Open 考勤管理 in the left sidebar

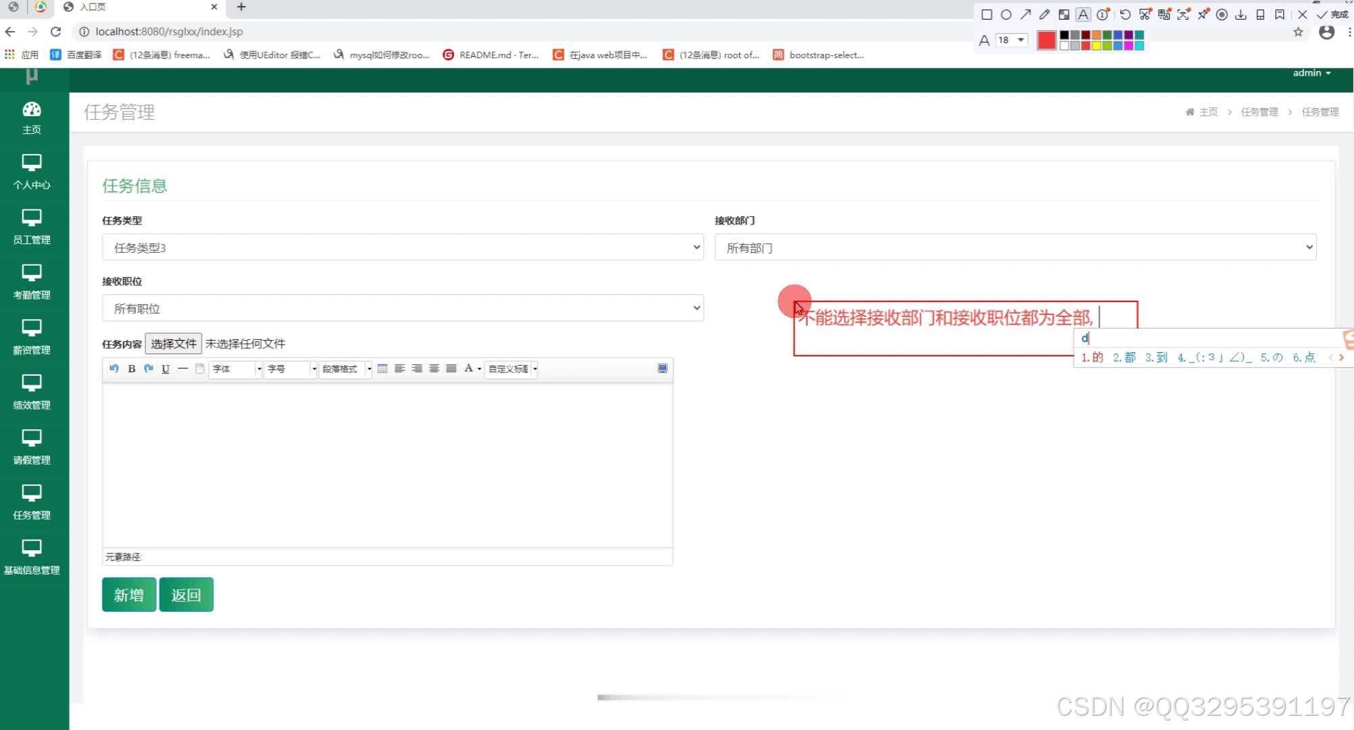pos(32,283)
